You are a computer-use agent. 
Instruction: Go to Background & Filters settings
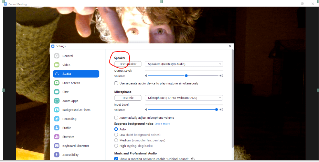point(76,110)
